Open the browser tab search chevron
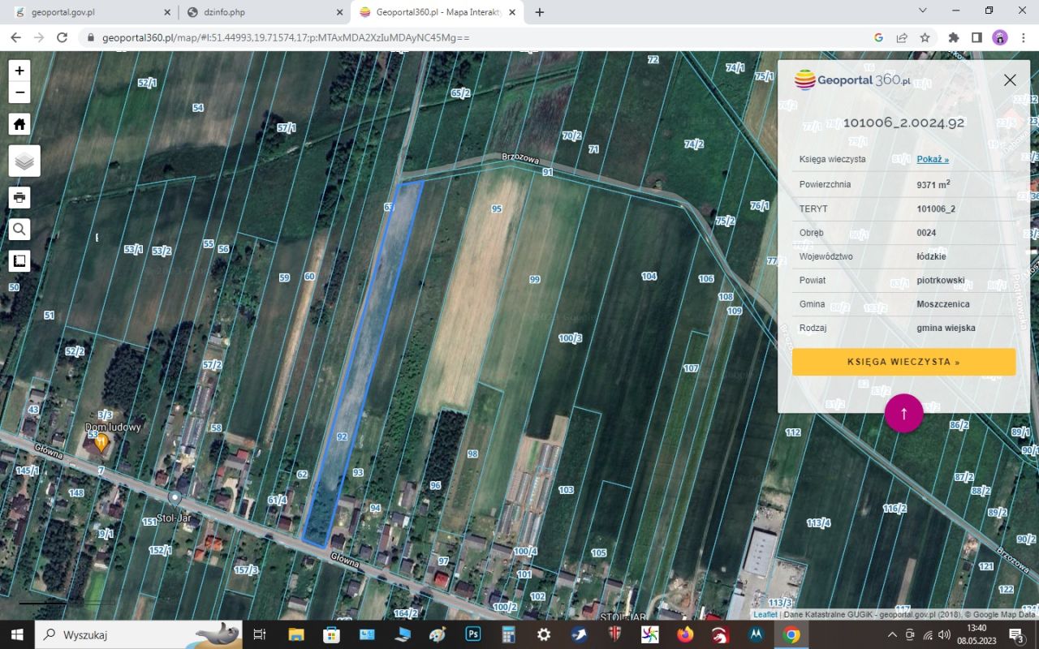This screenshot has width=1039, height=649. click(x=921, y=11)
